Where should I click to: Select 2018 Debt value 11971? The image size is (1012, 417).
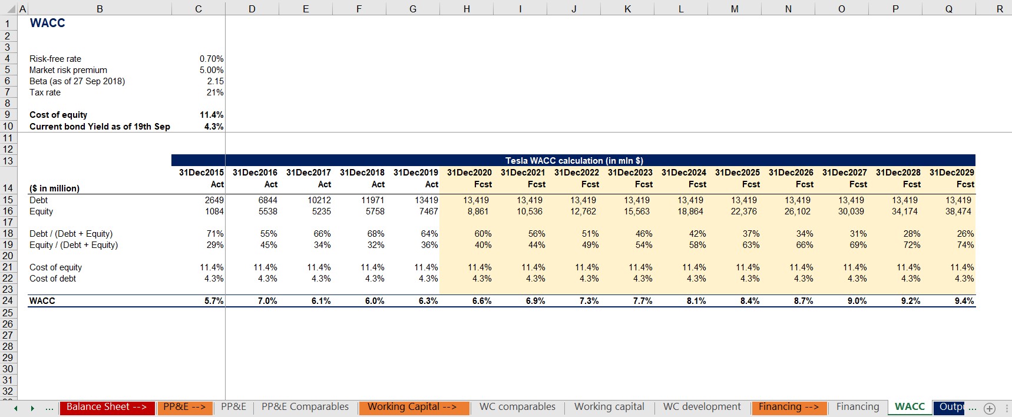point(372,200)
